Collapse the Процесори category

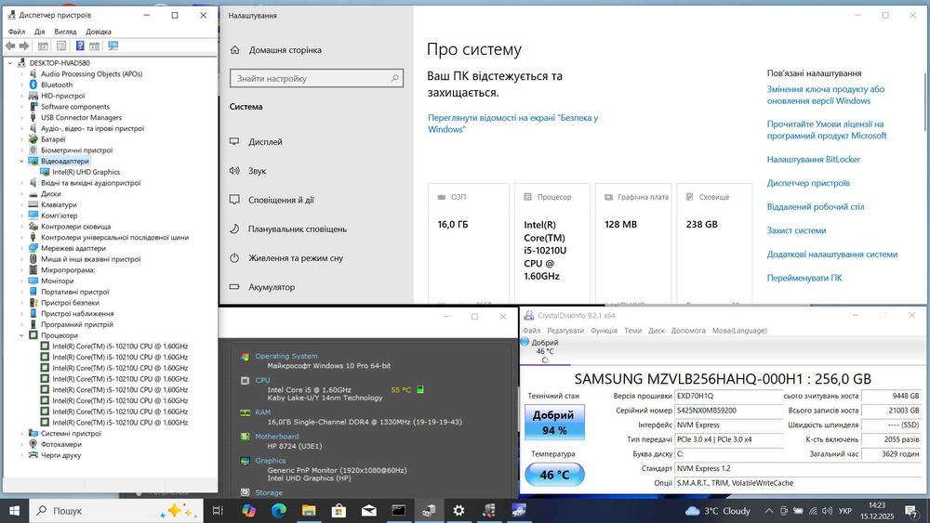[x=22, y=335]
